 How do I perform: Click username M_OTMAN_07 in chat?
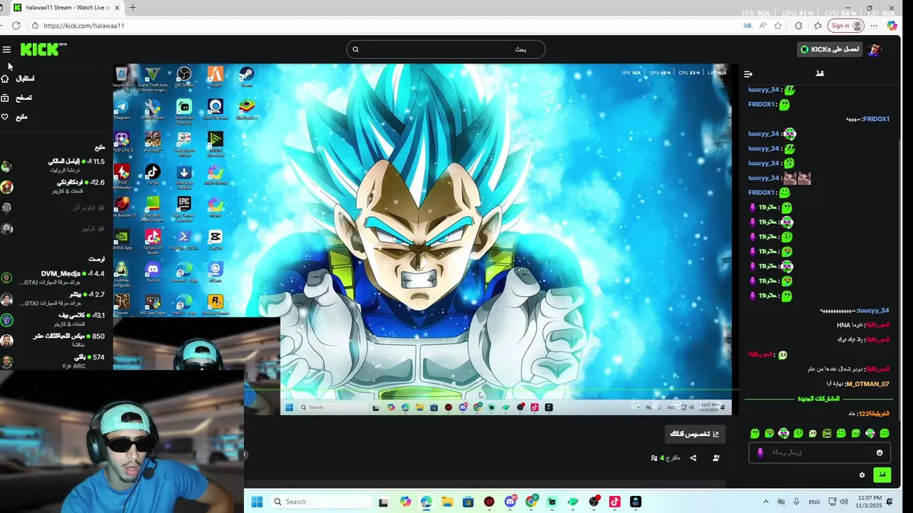pyautogui.click(x=867, y=384)
